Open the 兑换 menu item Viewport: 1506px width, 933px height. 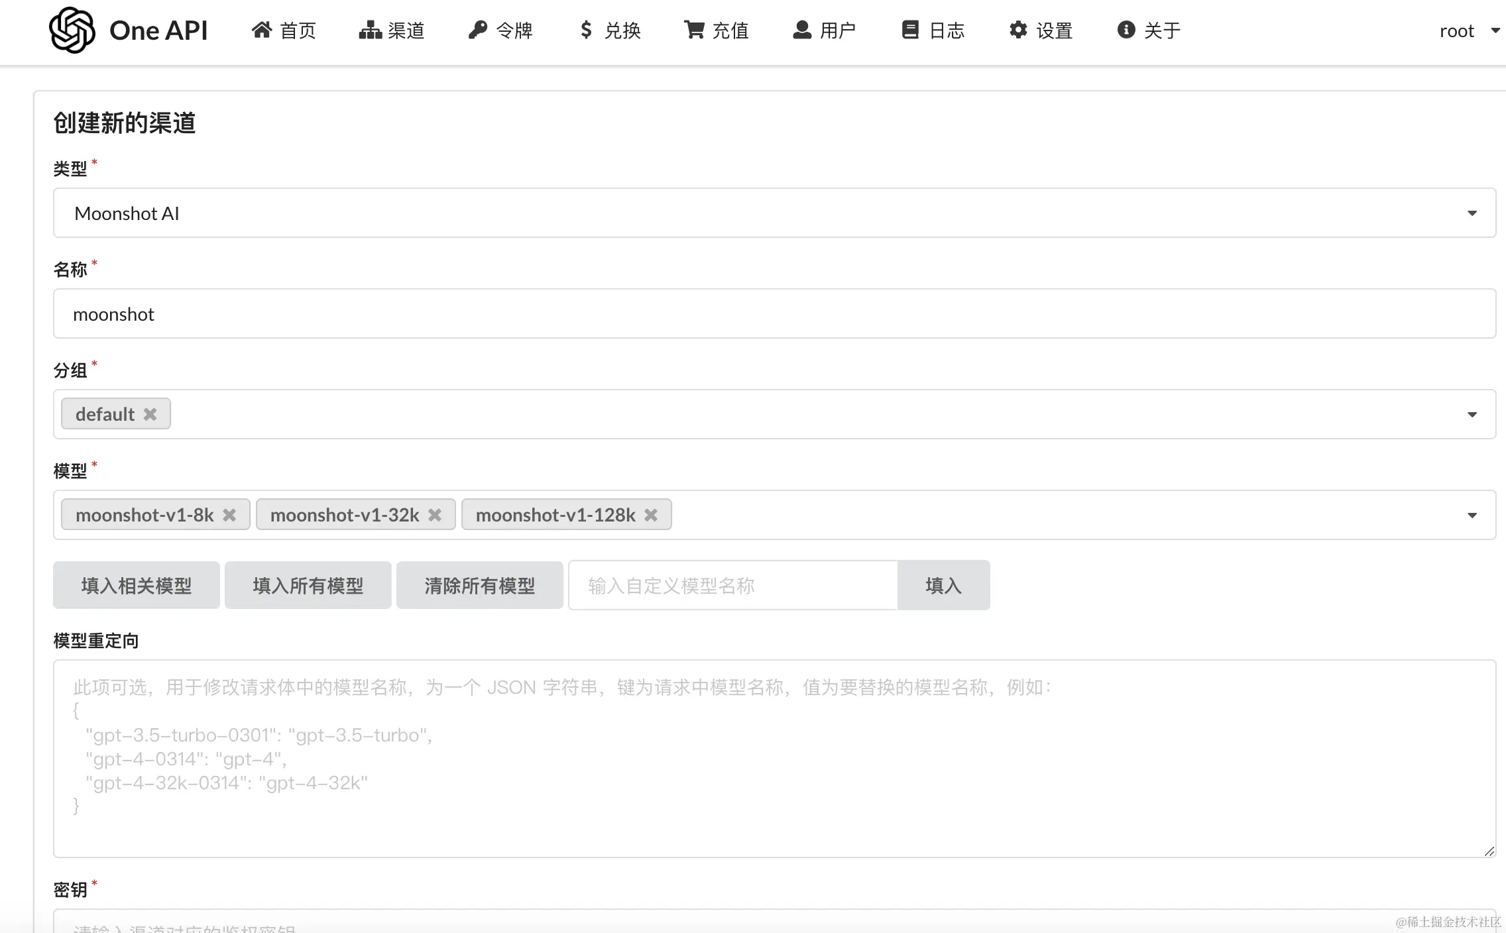pos(610,30)
